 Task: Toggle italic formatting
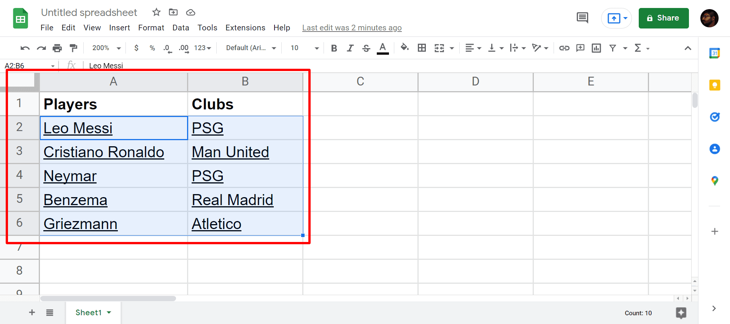(350, 48)
